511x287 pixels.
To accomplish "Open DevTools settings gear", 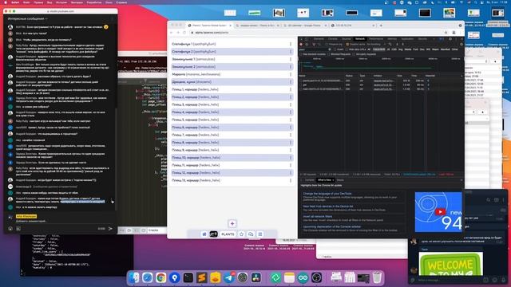I will pyautogui.click(x=450, y=39).
